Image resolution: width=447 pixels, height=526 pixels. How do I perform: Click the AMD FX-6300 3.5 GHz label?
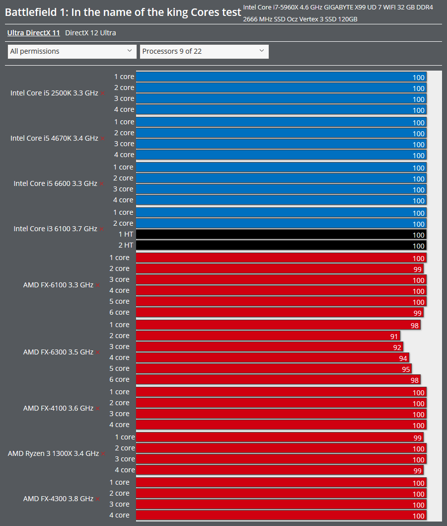pyautogui.click(x=58, y=352)
